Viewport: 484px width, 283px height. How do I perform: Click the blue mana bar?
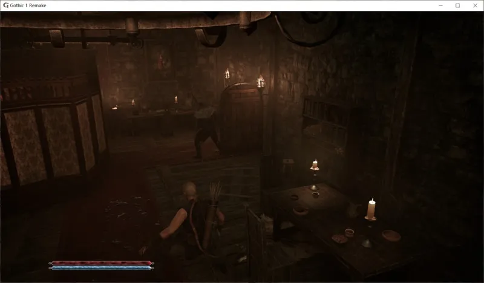(101, 268)
